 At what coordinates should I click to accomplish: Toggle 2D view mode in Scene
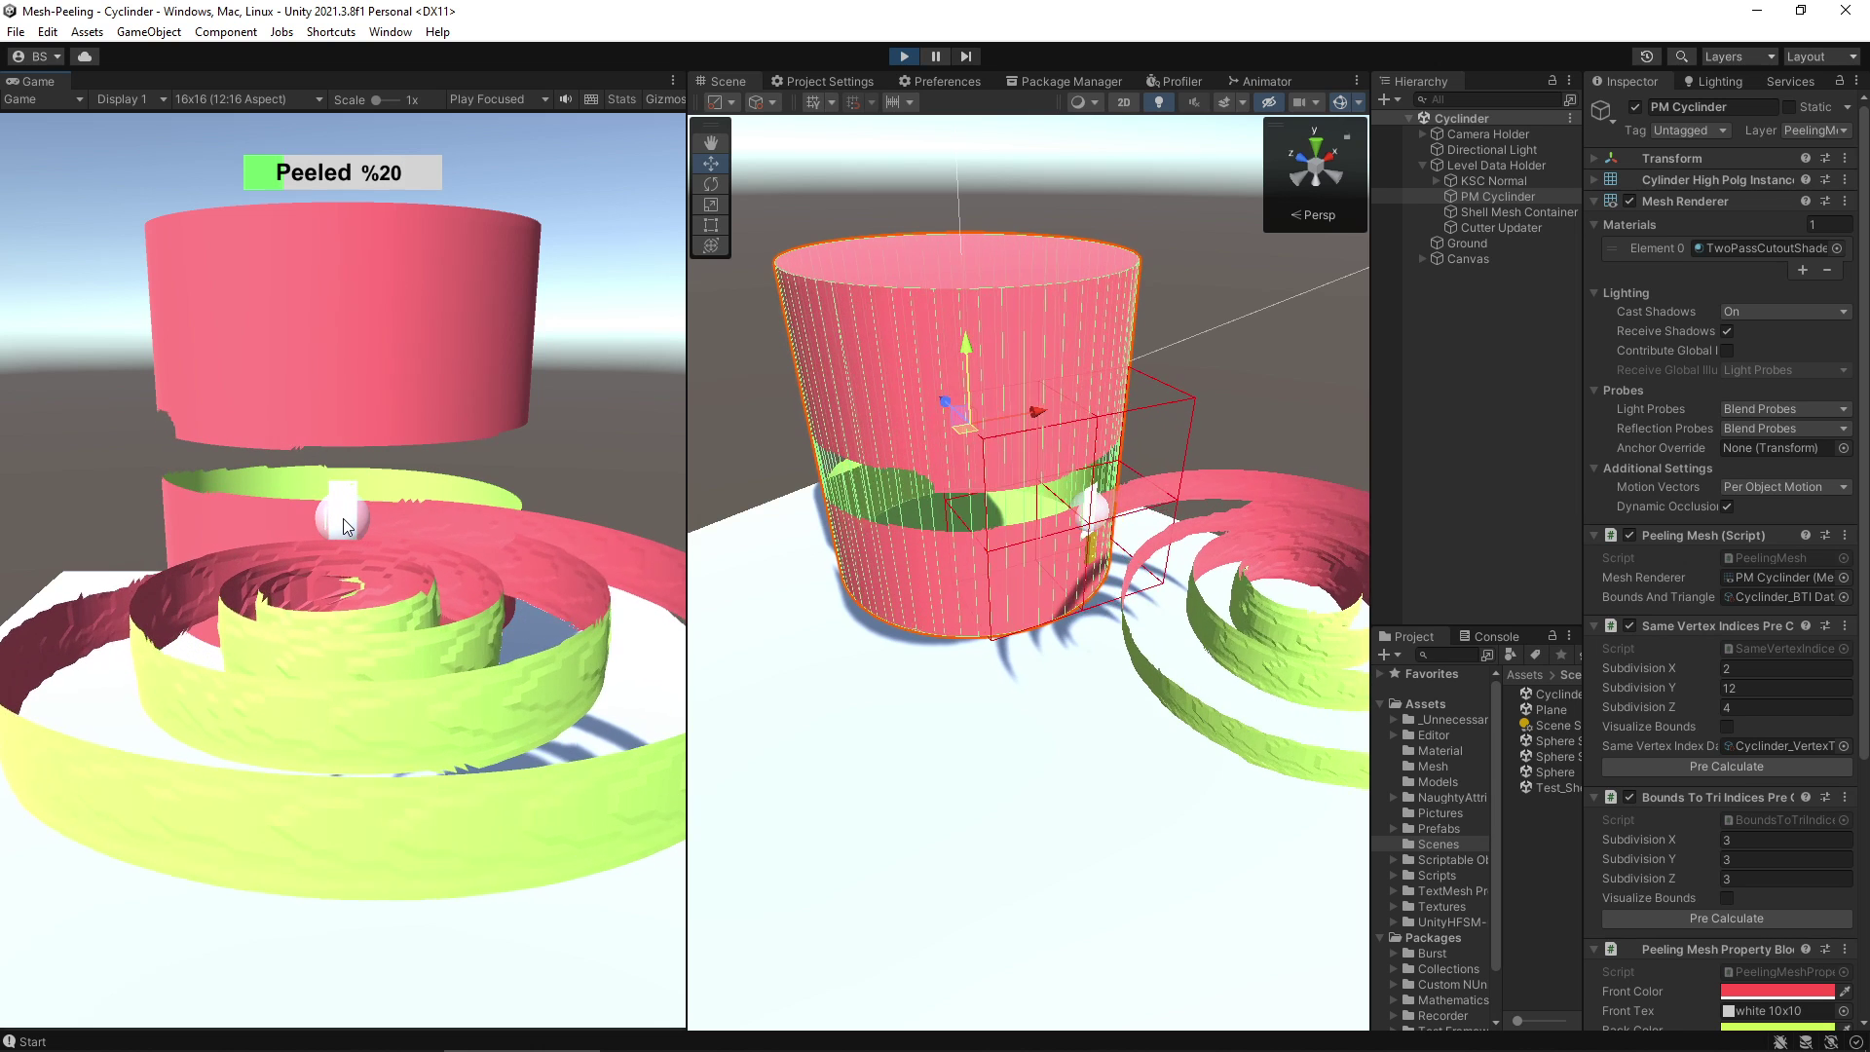pos(1123,102)
